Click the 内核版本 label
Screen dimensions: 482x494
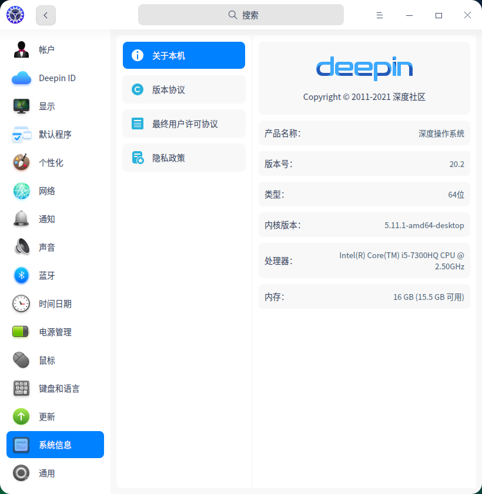pos(282,225)
